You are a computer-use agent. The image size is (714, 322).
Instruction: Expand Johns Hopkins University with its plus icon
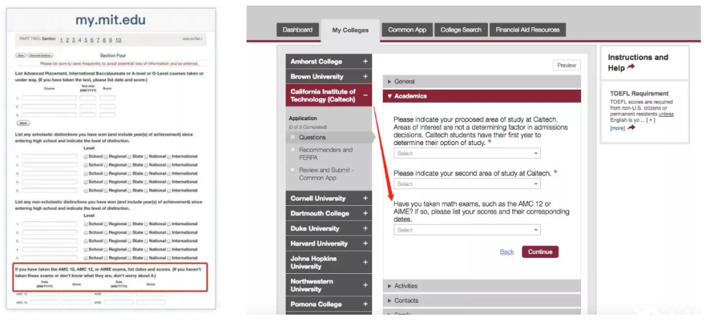point(365,262)
